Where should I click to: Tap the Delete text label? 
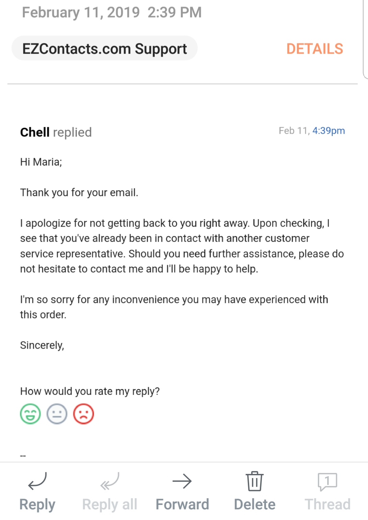point(254,503)
